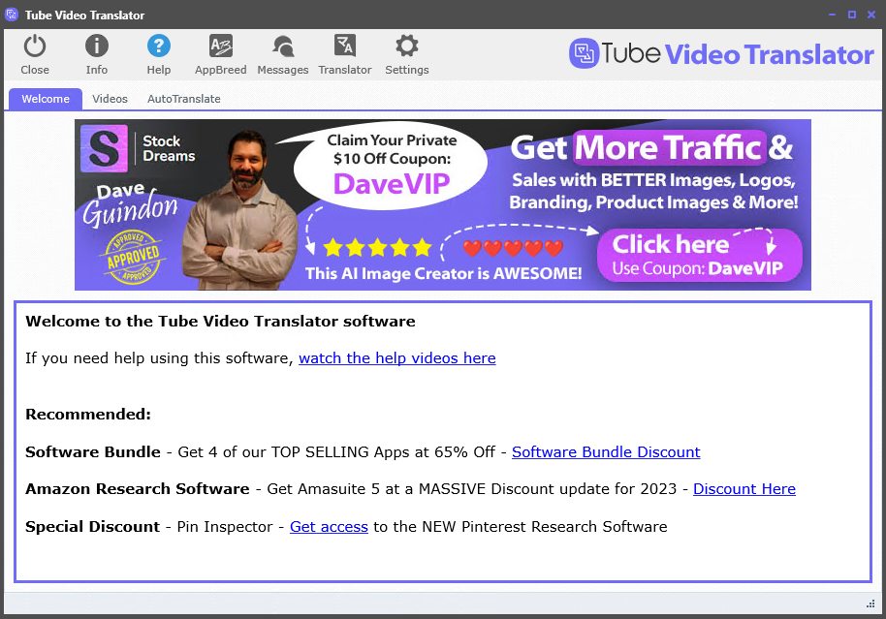Close the window with the X button
Viewport: 886px width, 619px height.
pos(871,15)
